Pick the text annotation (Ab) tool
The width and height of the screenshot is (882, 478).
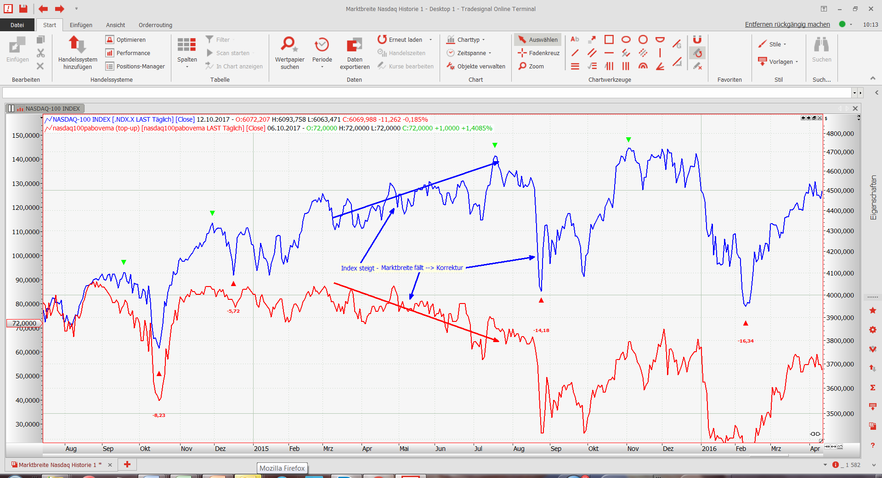tap(575, 39)
